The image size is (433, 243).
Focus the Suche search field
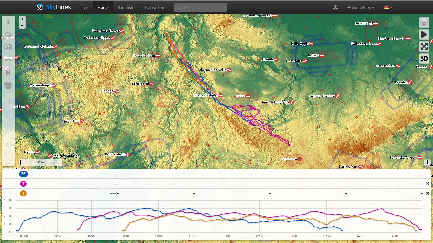(x=200, y=7)
